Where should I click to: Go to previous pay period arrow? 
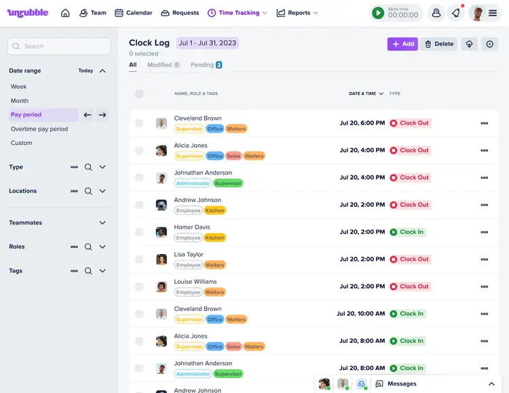88,115
